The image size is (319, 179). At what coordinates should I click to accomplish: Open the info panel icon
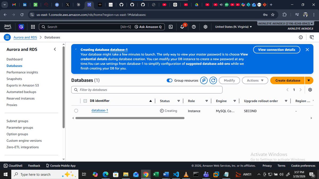coord(301,37)
